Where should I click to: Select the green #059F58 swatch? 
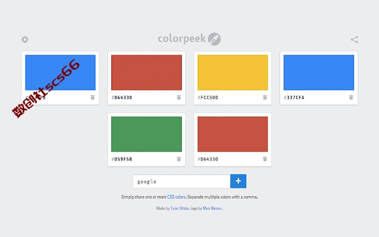point(146,134)
